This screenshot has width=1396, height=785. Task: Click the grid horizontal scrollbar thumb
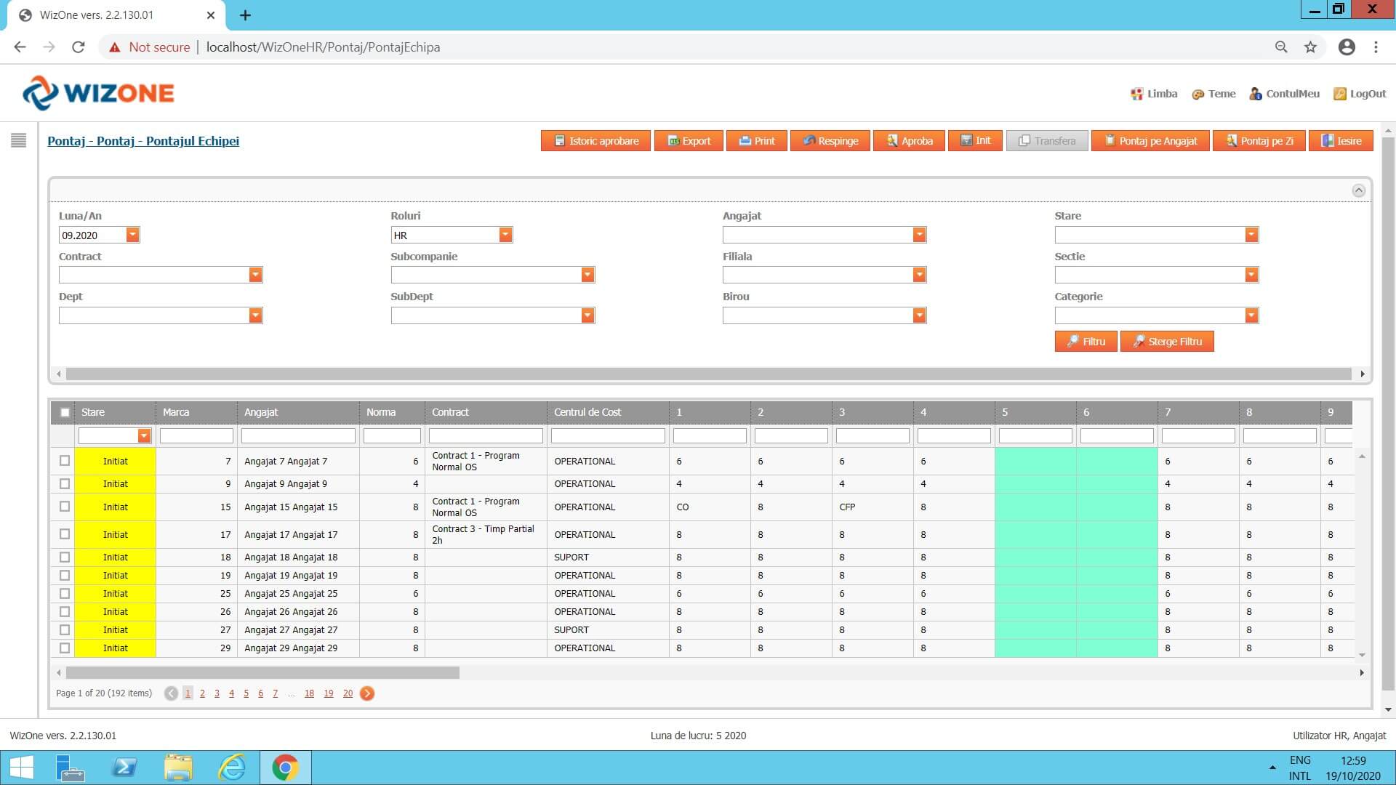262,673
